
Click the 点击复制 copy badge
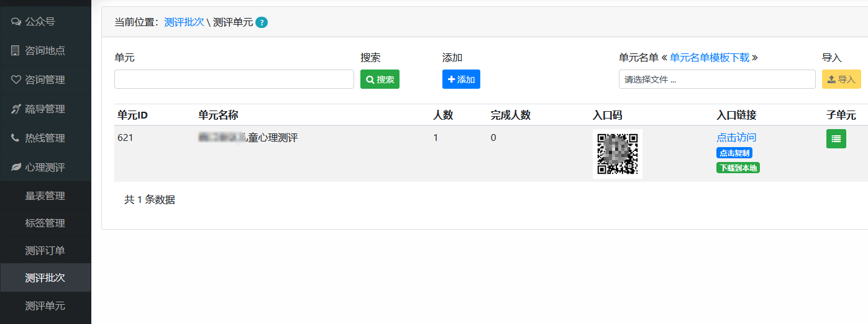click(x=734, y=153)
